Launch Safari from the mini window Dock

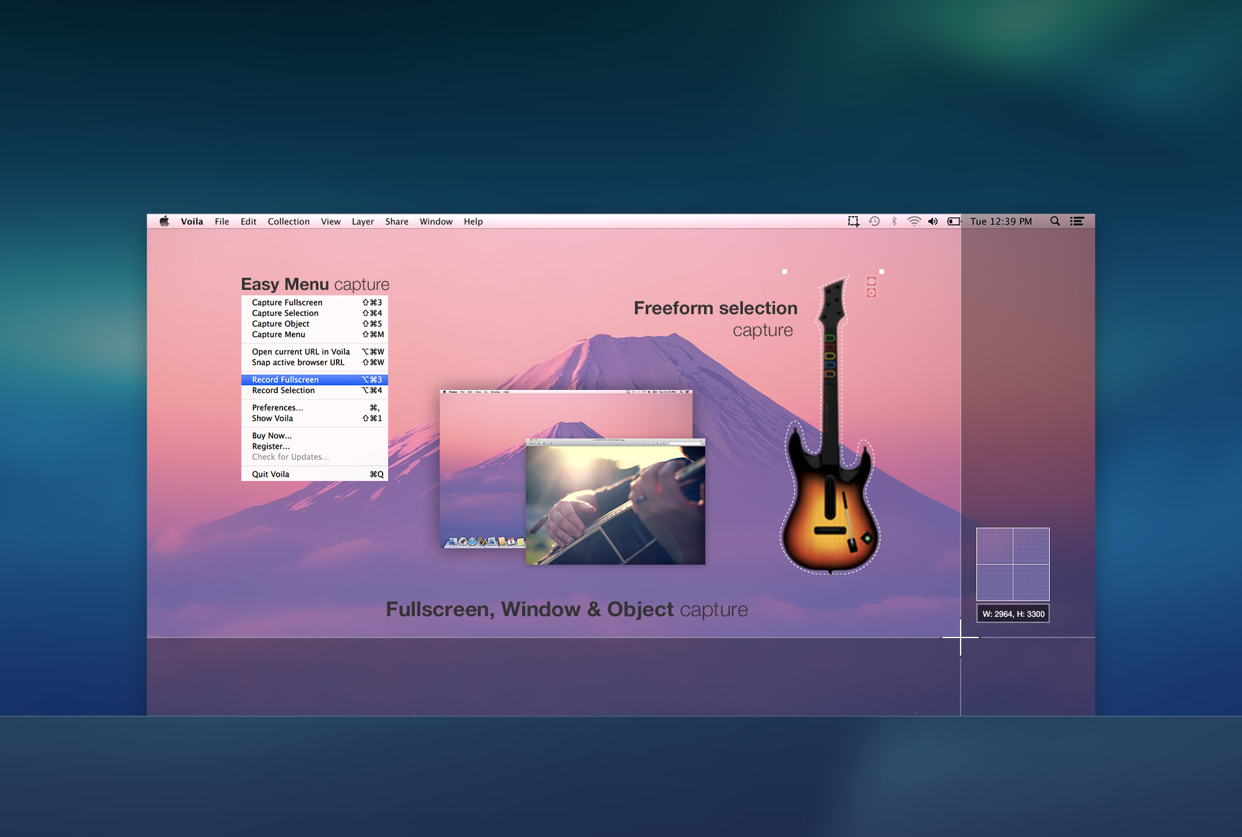tap(472, 542)
